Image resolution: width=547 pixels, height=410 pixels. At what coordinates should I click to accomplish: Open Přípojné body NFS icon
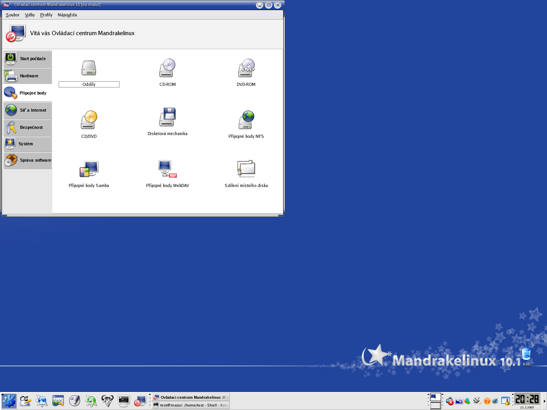pos(246,120)
